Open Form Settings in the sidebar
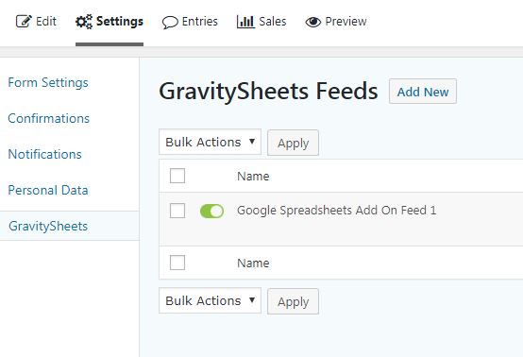This screenshot has width=523, height=357. [48, 82]
